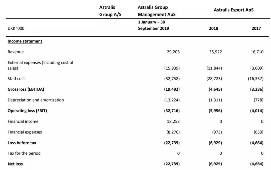Click the 2017 column year label
Viewport: 271px width, 170px height.
[256, 28]
